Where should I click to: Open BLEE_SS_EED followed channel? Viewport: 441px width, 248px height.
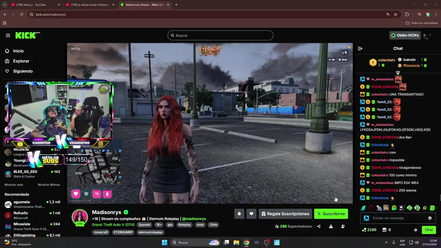coord(32,174)
